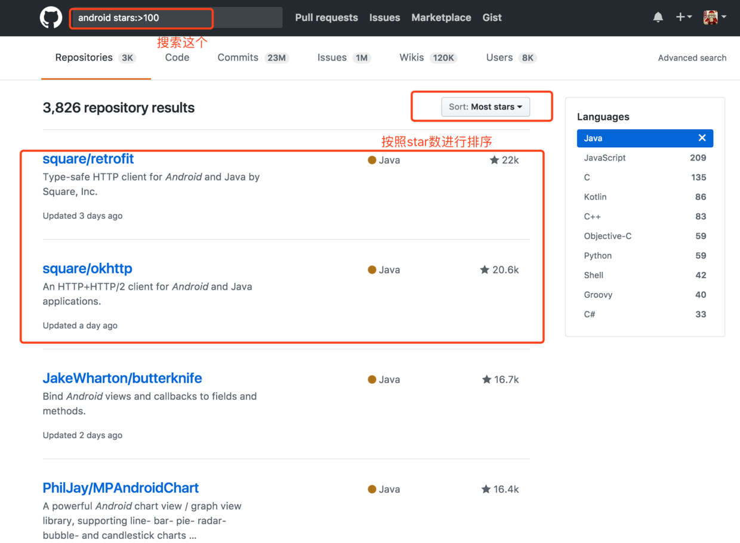Click Java language label on square/okhttp row

384,269
